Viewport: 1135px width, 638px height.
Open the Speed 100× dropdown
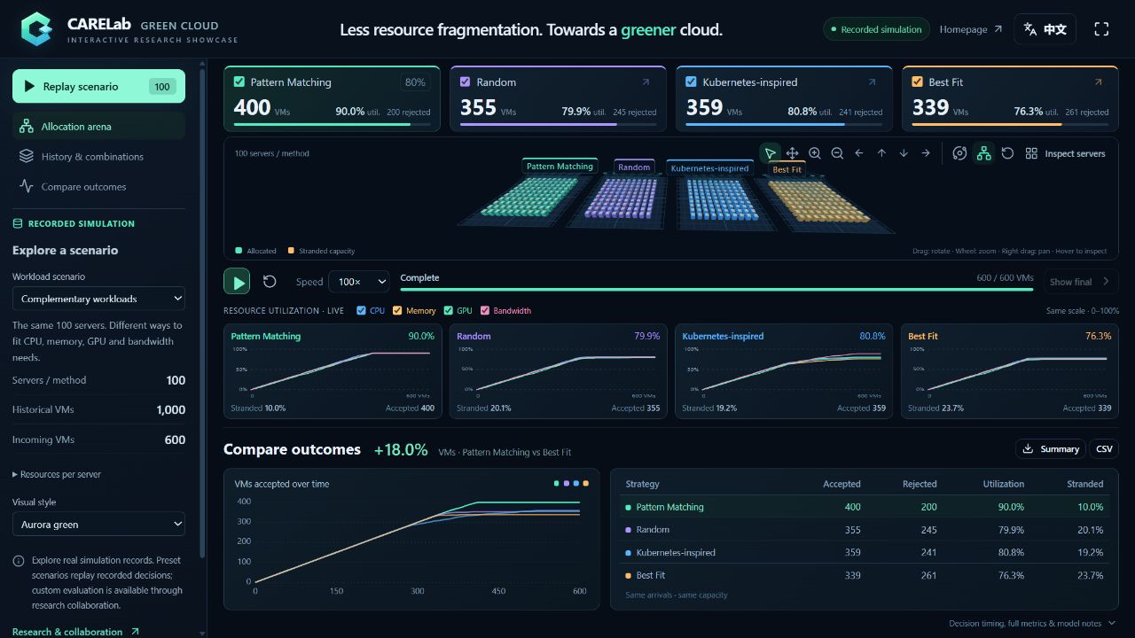[x=358, y=282]
